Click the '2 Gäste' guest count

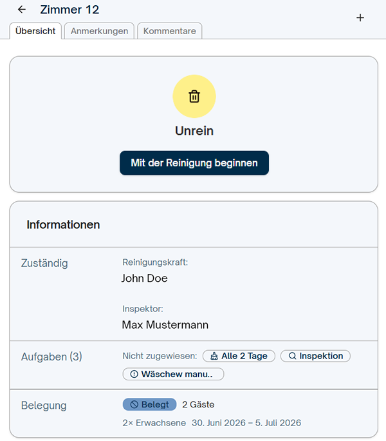coord(198,404)
